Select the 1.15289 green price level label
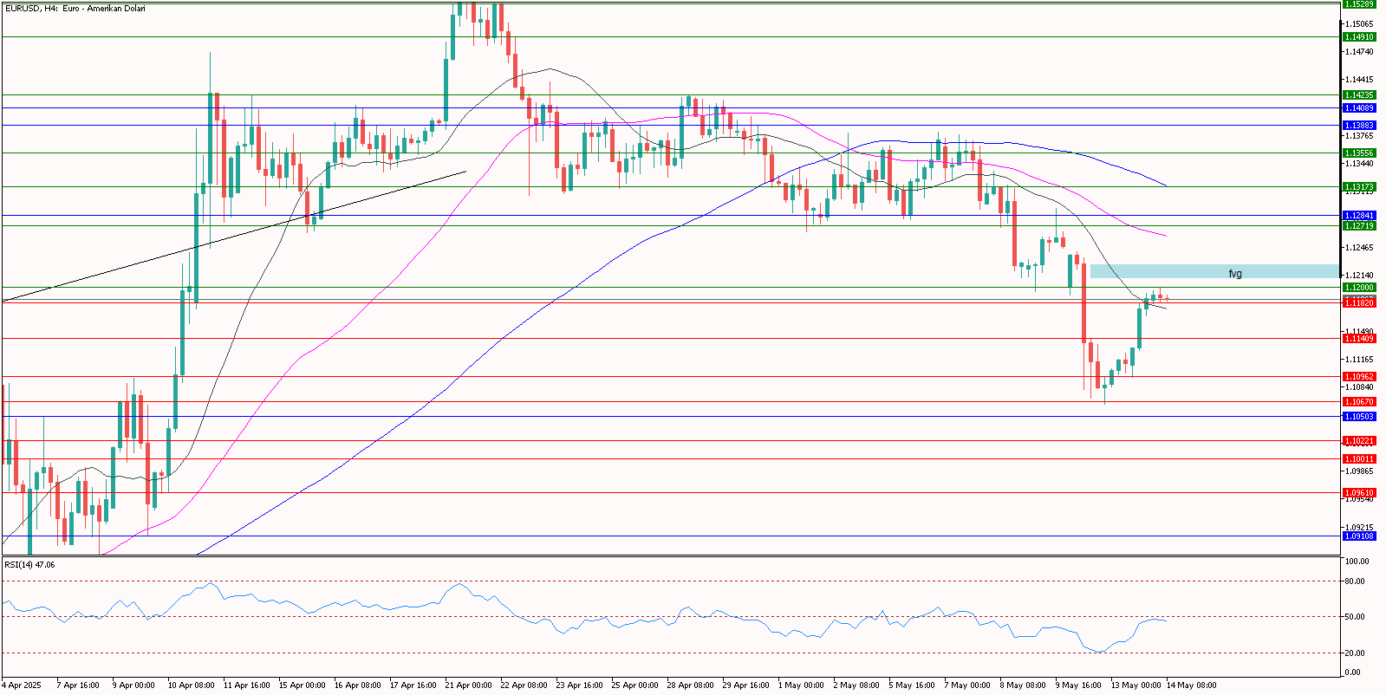The width and height of the screenshot is (1386, 695). (x=1359, y=3)
